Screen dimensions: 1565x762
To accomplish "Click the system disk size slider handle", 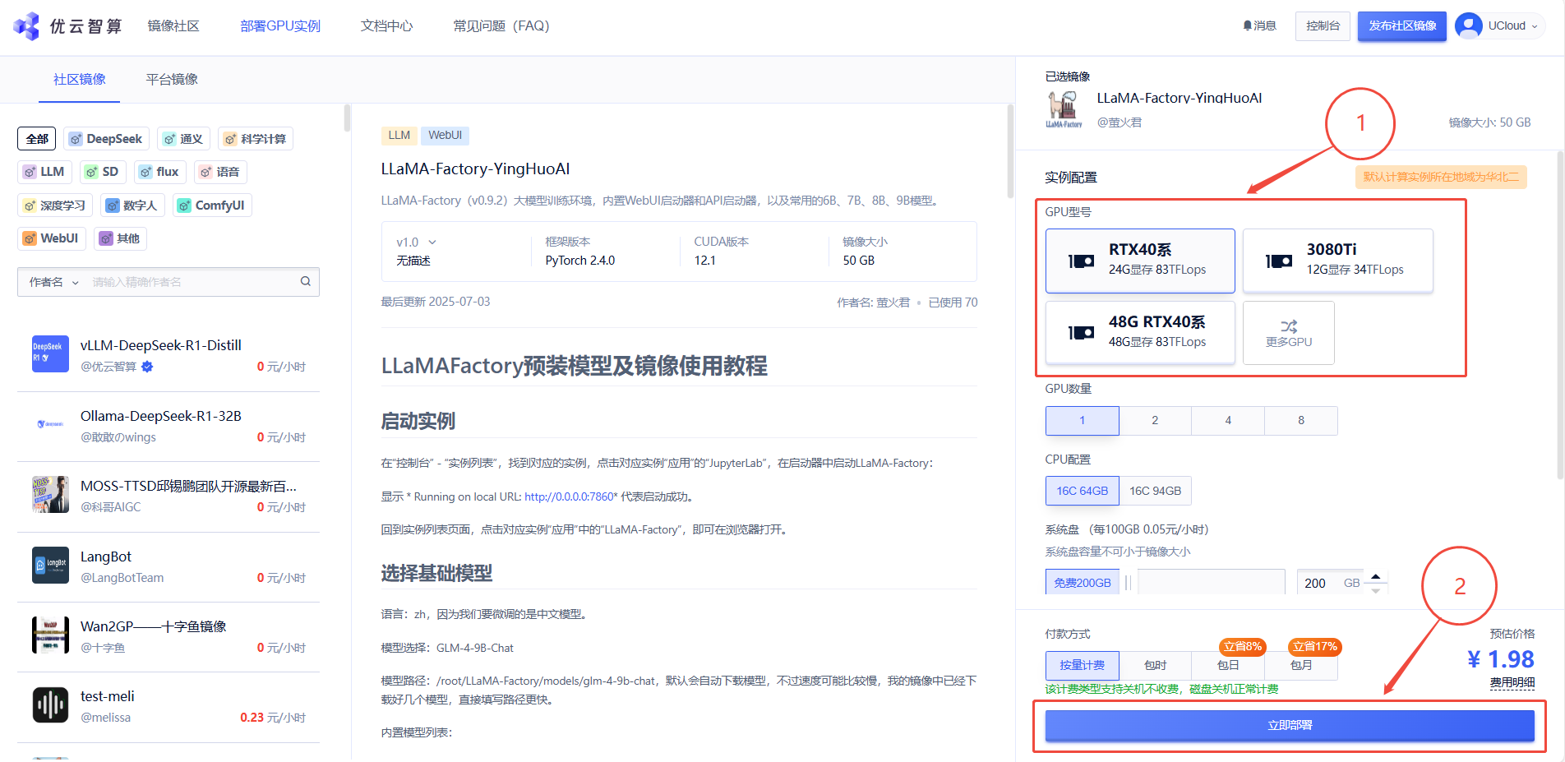I will pyautogui.click(x=1129, y=583).
